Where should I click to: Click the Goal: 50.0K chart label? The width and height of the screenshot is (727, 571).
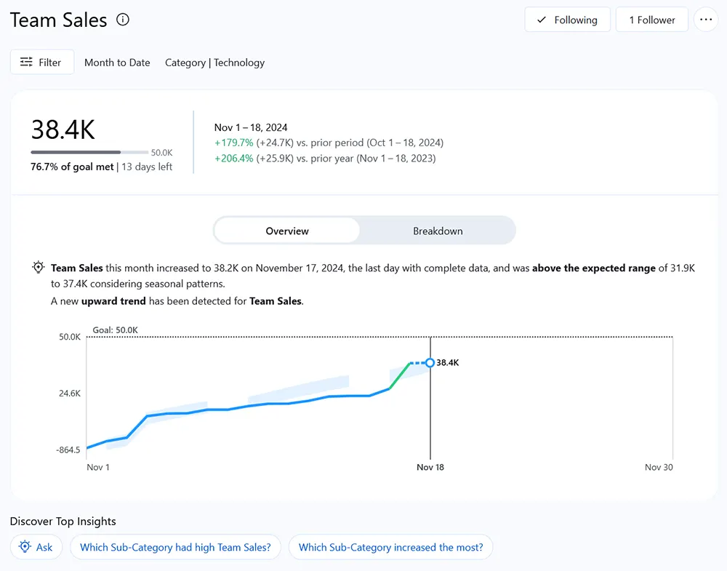[115, 330]
